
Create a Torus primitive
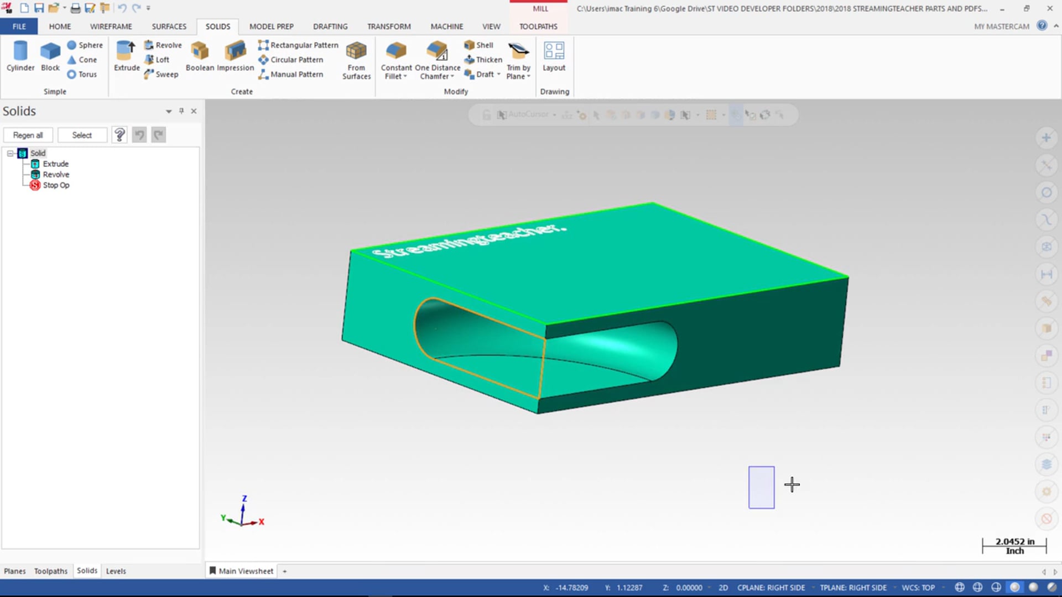click(x=82, y=74)
